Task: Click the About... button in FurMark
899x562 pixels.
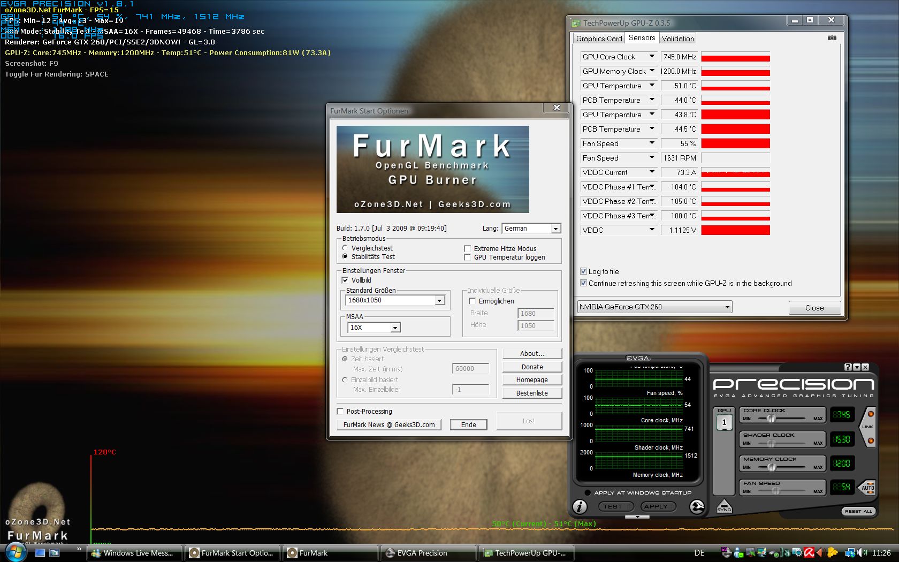Action: pos(532,354)
